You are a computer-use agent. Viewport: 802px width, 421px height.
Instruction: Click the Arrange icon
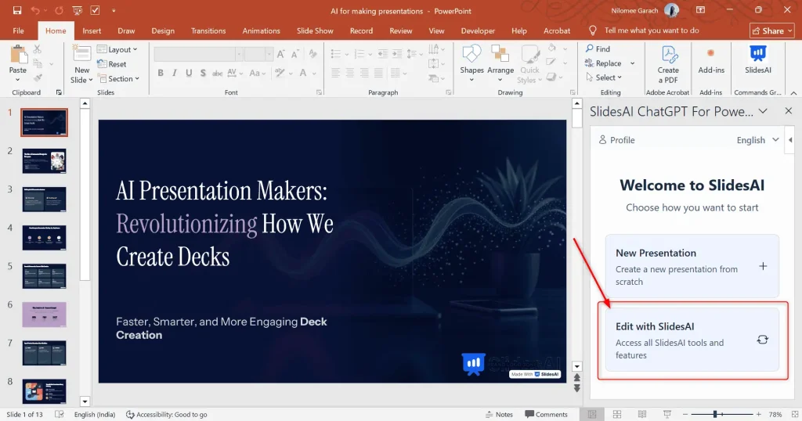(x=500, y=54)
